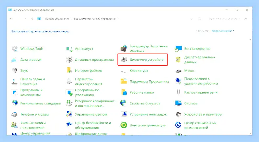Click the Восстановление icon
Image resolution: width=259 pixels, height=142 pixels.
(178, 49)
